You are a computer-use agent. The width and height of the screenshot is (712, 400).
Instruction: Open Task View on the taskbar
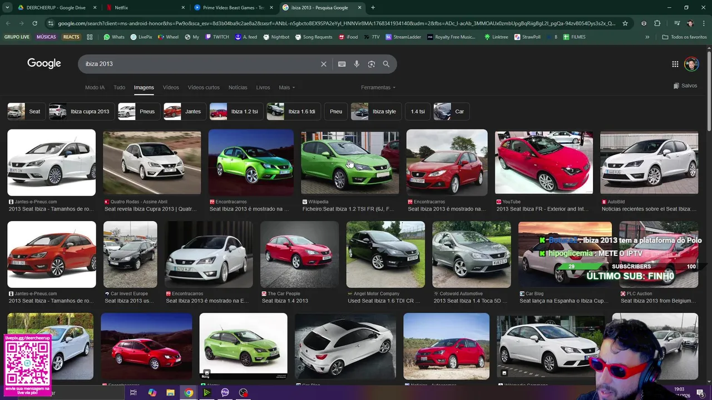(x=133, y=392)
